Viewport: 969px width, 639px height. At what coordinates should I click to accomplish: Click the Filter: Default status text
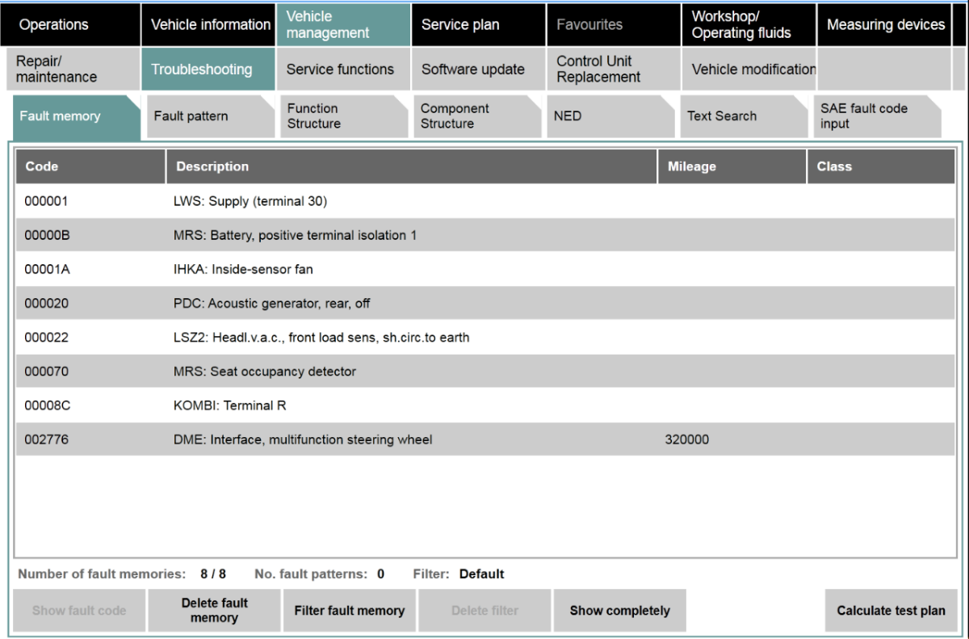459,574
